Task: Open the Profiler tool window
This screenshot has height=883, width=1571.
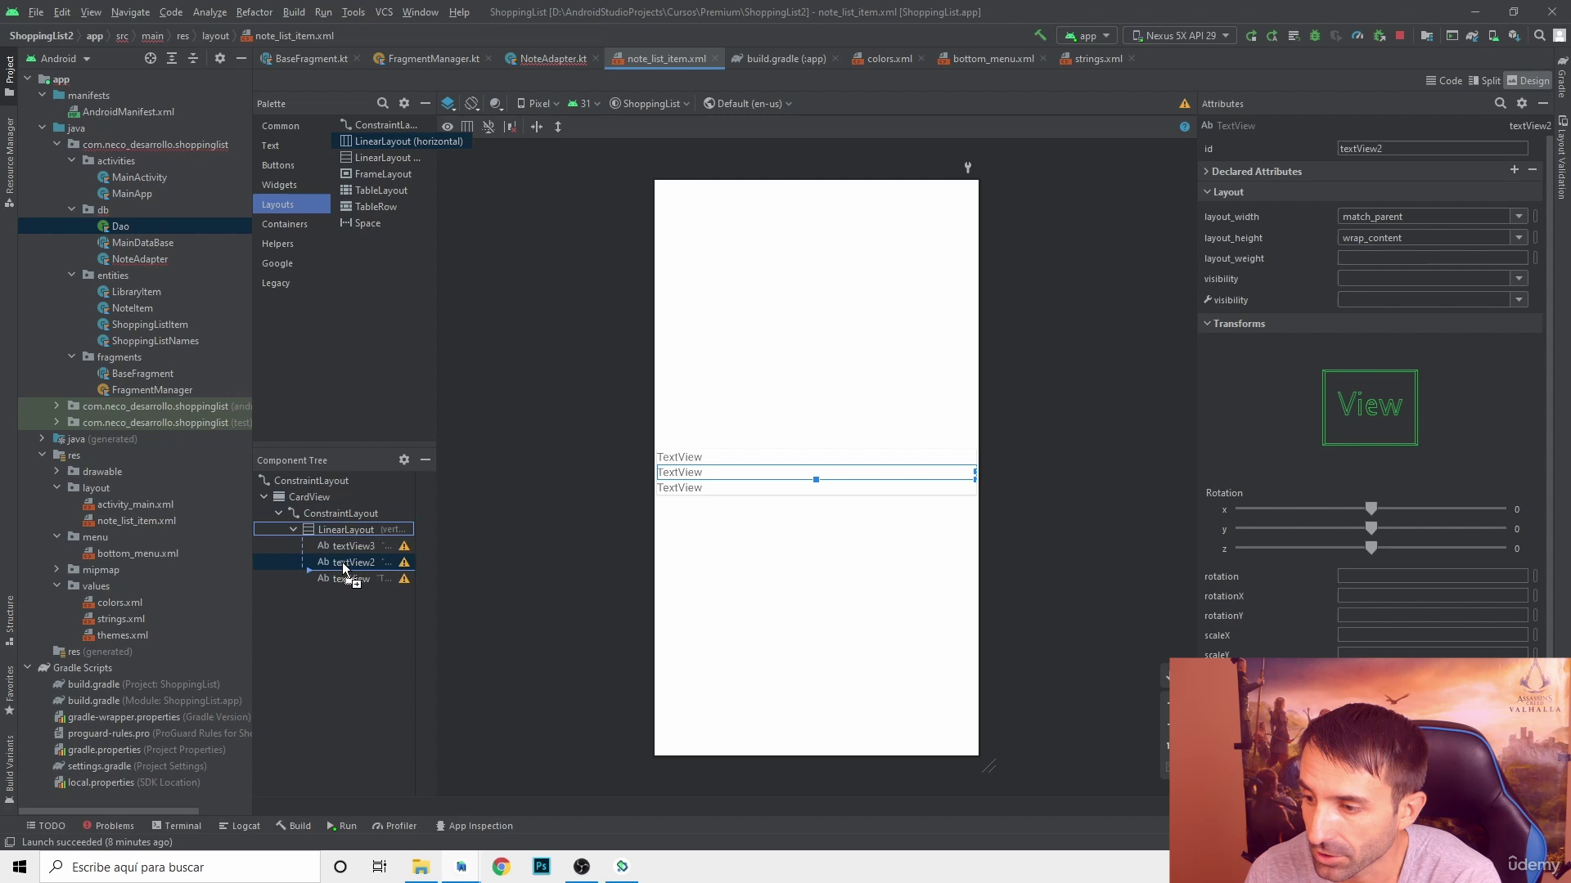Action: click(x=394, y=826)
